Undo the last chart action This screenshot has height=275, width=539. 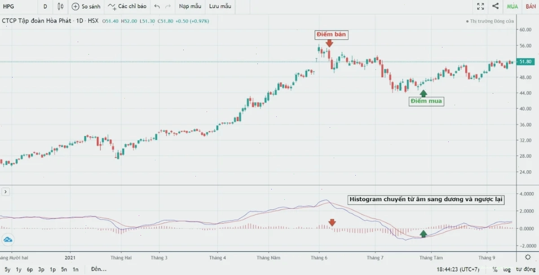click(157, 6)
